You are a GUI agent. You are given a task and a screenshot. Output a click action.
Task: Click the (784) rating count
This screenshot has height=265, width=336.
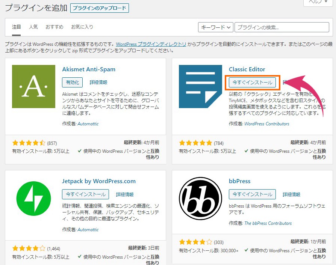tap(219, 143)
